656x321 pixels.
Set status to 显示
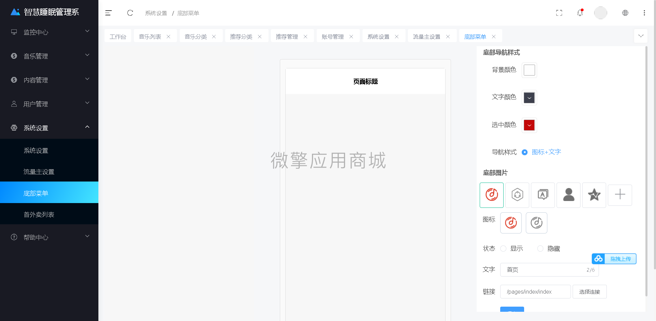click(503, 249)
